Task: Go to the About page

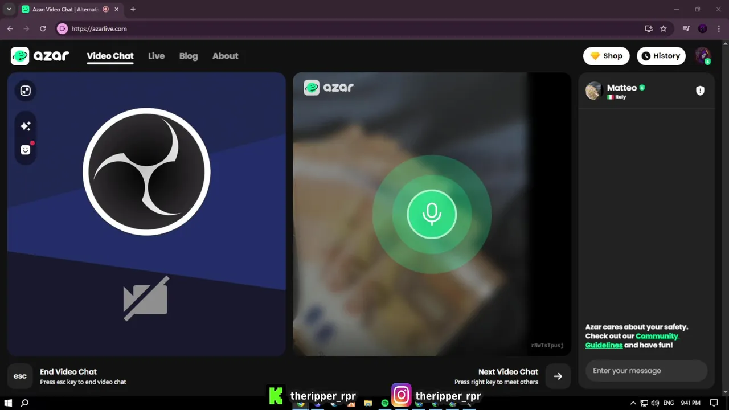Action: click(x=225, y=56)
